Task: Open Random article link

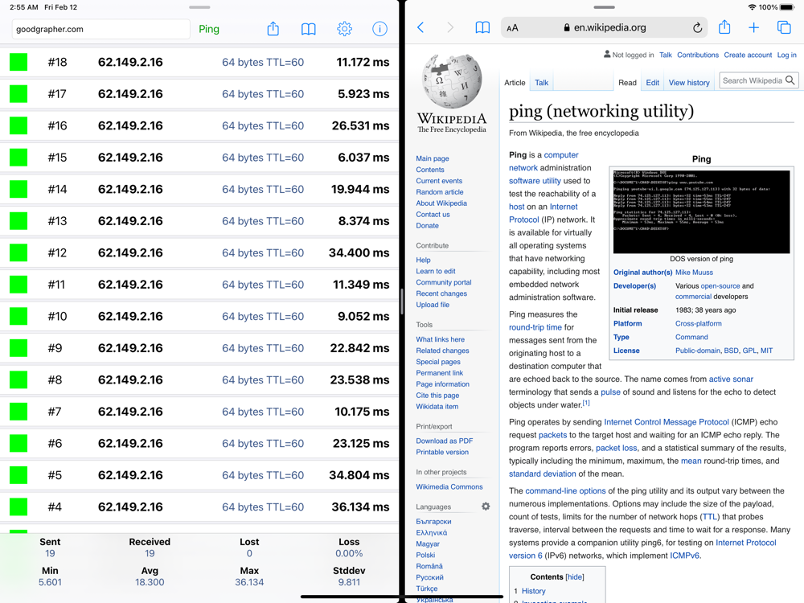Action: click(x=440, y=192)
